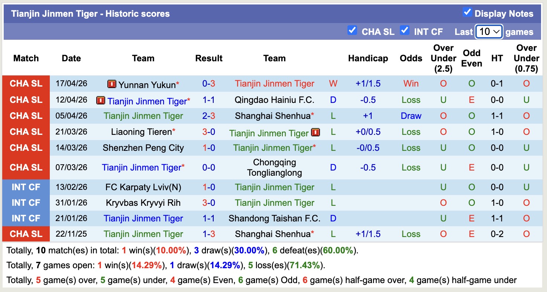Disable the CHA SL filter checkbox

tap(352, 30)
